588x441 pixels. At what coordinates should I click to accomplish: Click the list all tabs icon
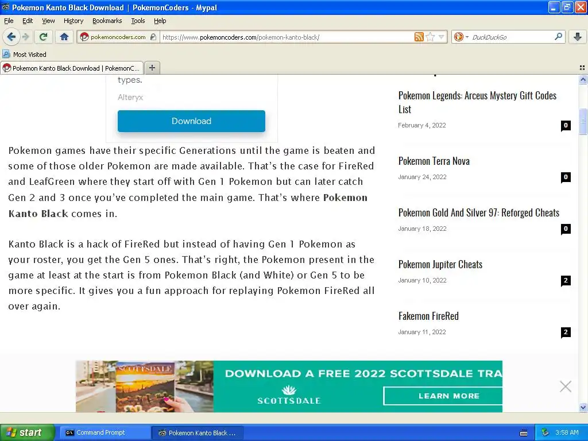point(582,68)
